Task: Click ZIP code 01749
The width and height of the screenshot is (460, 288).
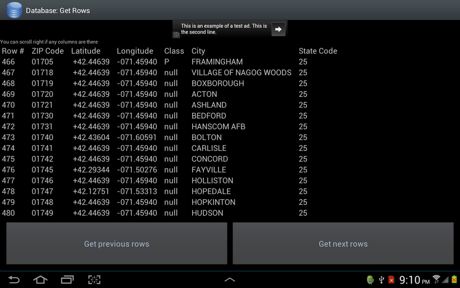Action: click(x=42, y=213)
